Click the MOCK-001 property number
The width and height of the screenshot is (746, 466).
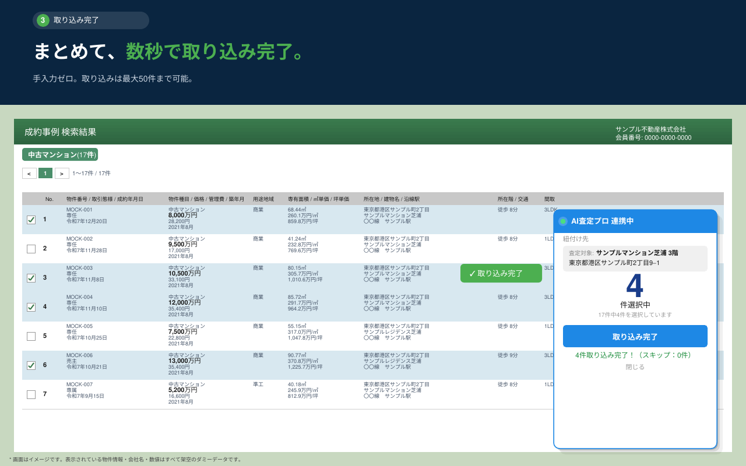tap(79, 210)
